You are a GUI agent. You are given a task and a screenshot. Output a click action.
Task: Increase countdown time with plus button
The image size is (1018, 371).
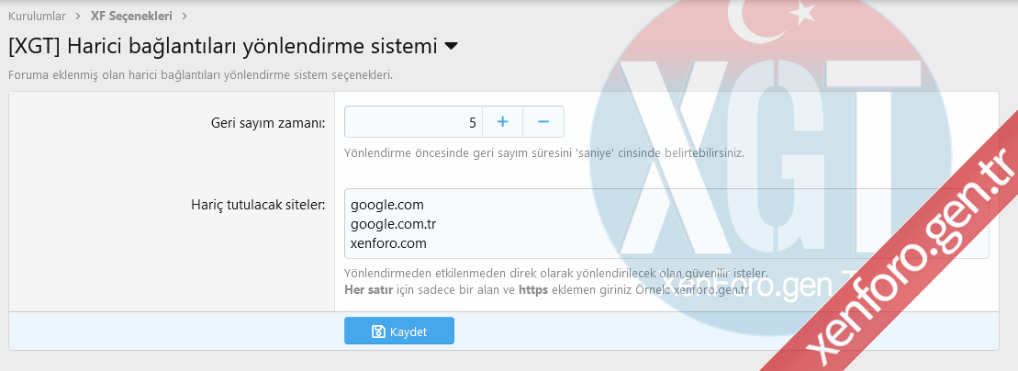click(502, 121)
